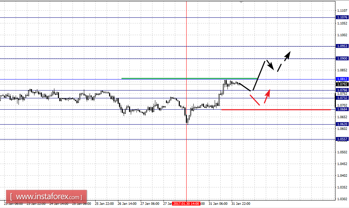Screen dimensions: 349x208
Task: Click the 1.0452 value on price axis
Action: [342, 164]
